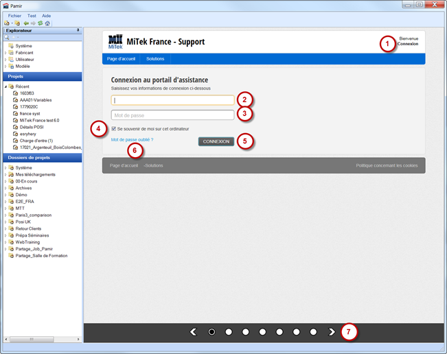Click Connexion link under Bienvenue

(x=408, y=44)
